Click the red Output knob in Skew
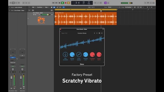This screenshot has height=92, width=164. click(x=99, y=54)
